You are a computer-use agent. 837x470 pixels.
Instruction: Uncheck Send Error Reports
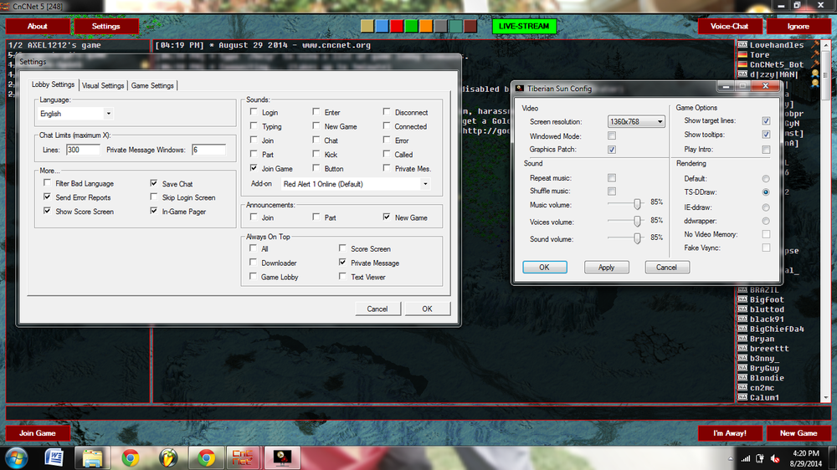(48, 197)
